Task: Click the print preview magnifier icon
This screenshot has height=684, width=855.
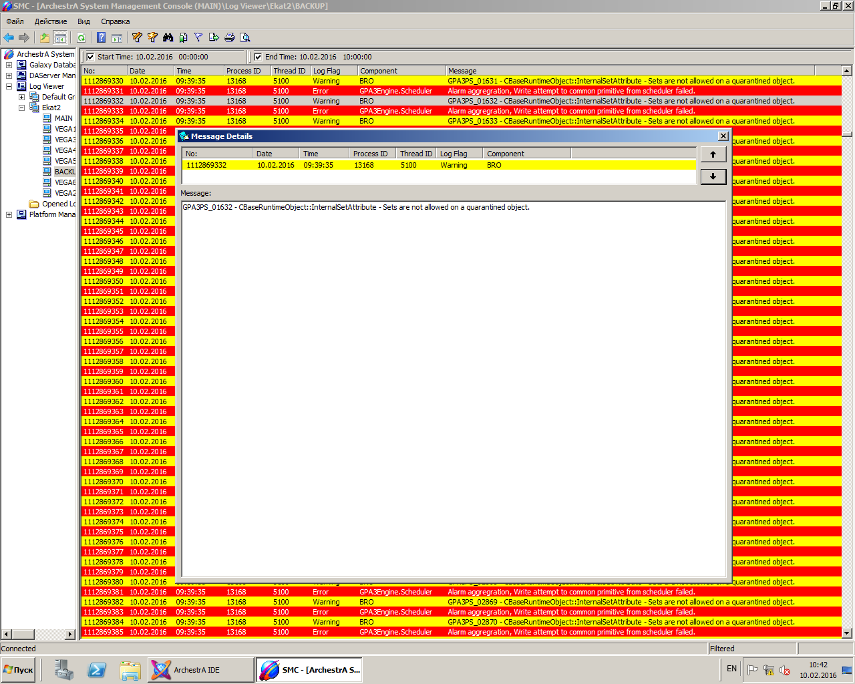Action: click(x=244, y=37)
